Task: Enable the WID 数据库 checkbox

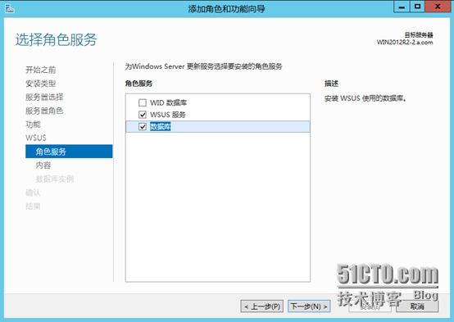Action: click(x=143, y=102)
